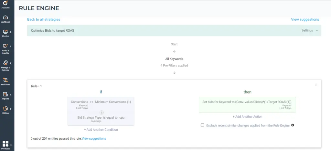Expand the Audits & Insights submenu chevron

pyautogui.click(x=11, y=46)
